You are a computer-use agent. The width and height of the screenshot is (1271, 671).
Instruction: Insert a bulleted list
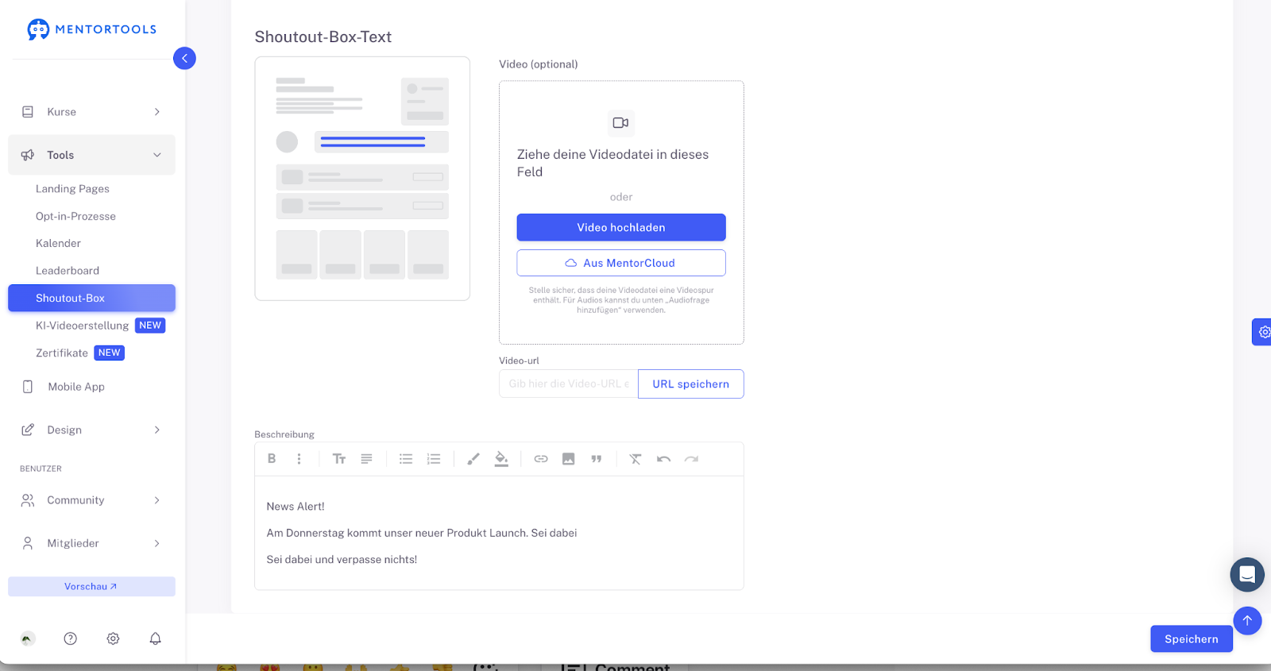point(406,459)
